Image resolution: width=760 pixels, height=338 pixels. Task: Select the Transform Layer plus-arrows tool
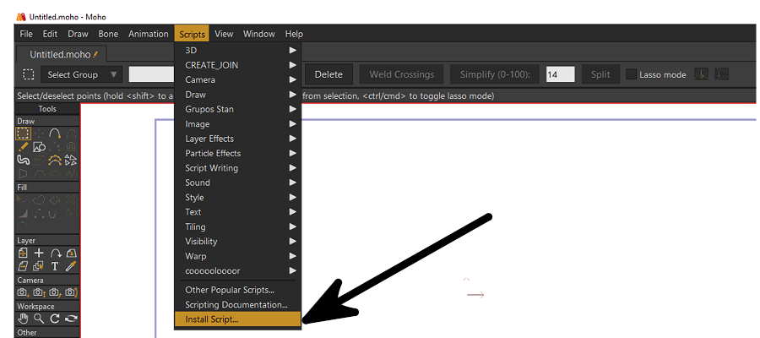coord(39,253)
